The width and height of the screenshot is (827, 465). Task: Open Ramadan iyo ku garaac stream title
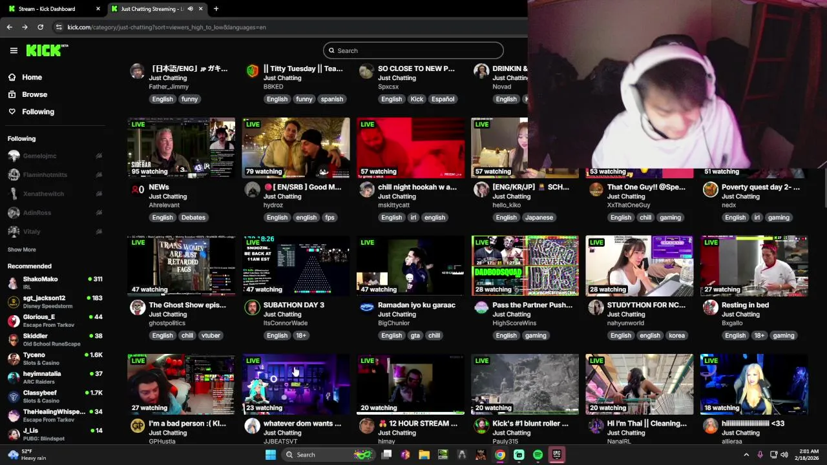417,305
